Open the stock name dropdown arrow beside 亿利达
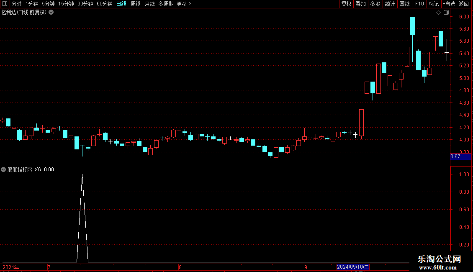The image size is (473, 272). 51,12
